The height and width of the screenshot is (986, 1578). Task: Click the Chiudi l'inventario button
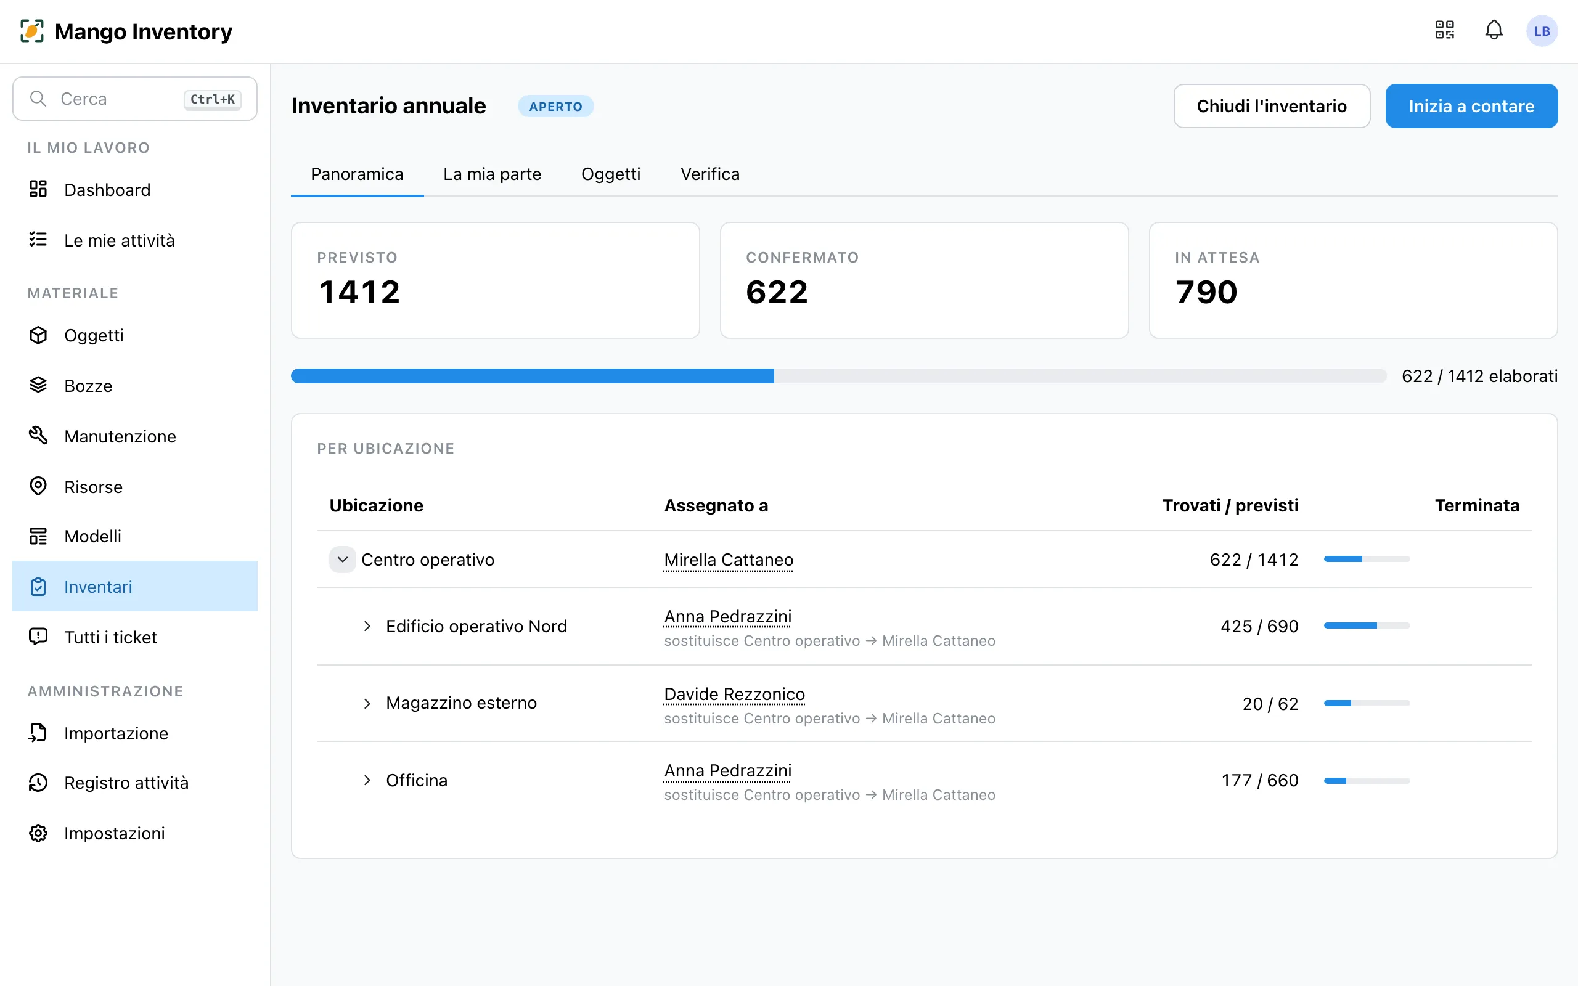pyautogui.click(x=1272, y=105)
